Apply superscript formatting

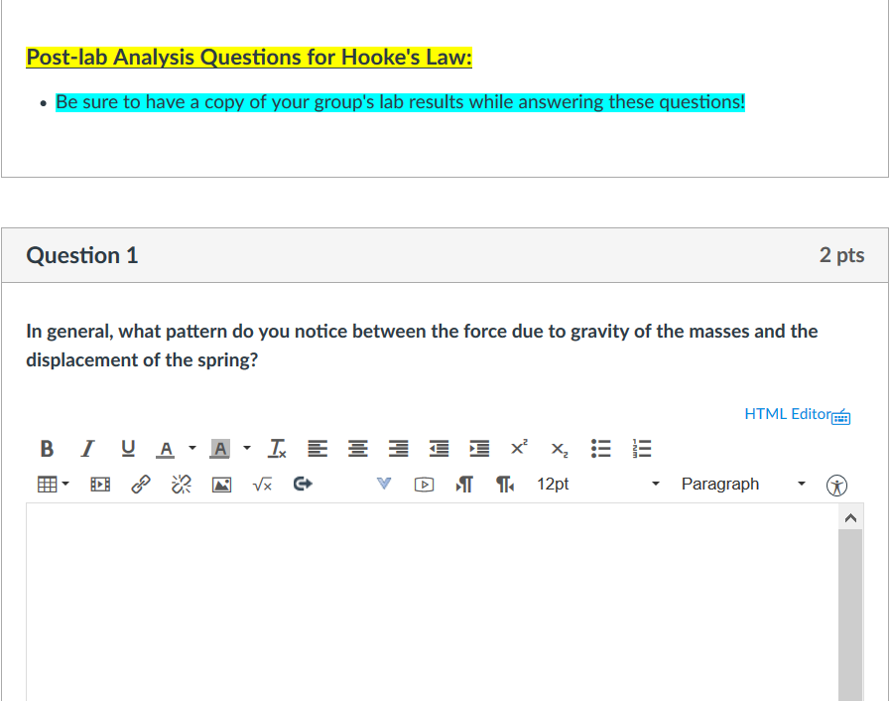518,448
